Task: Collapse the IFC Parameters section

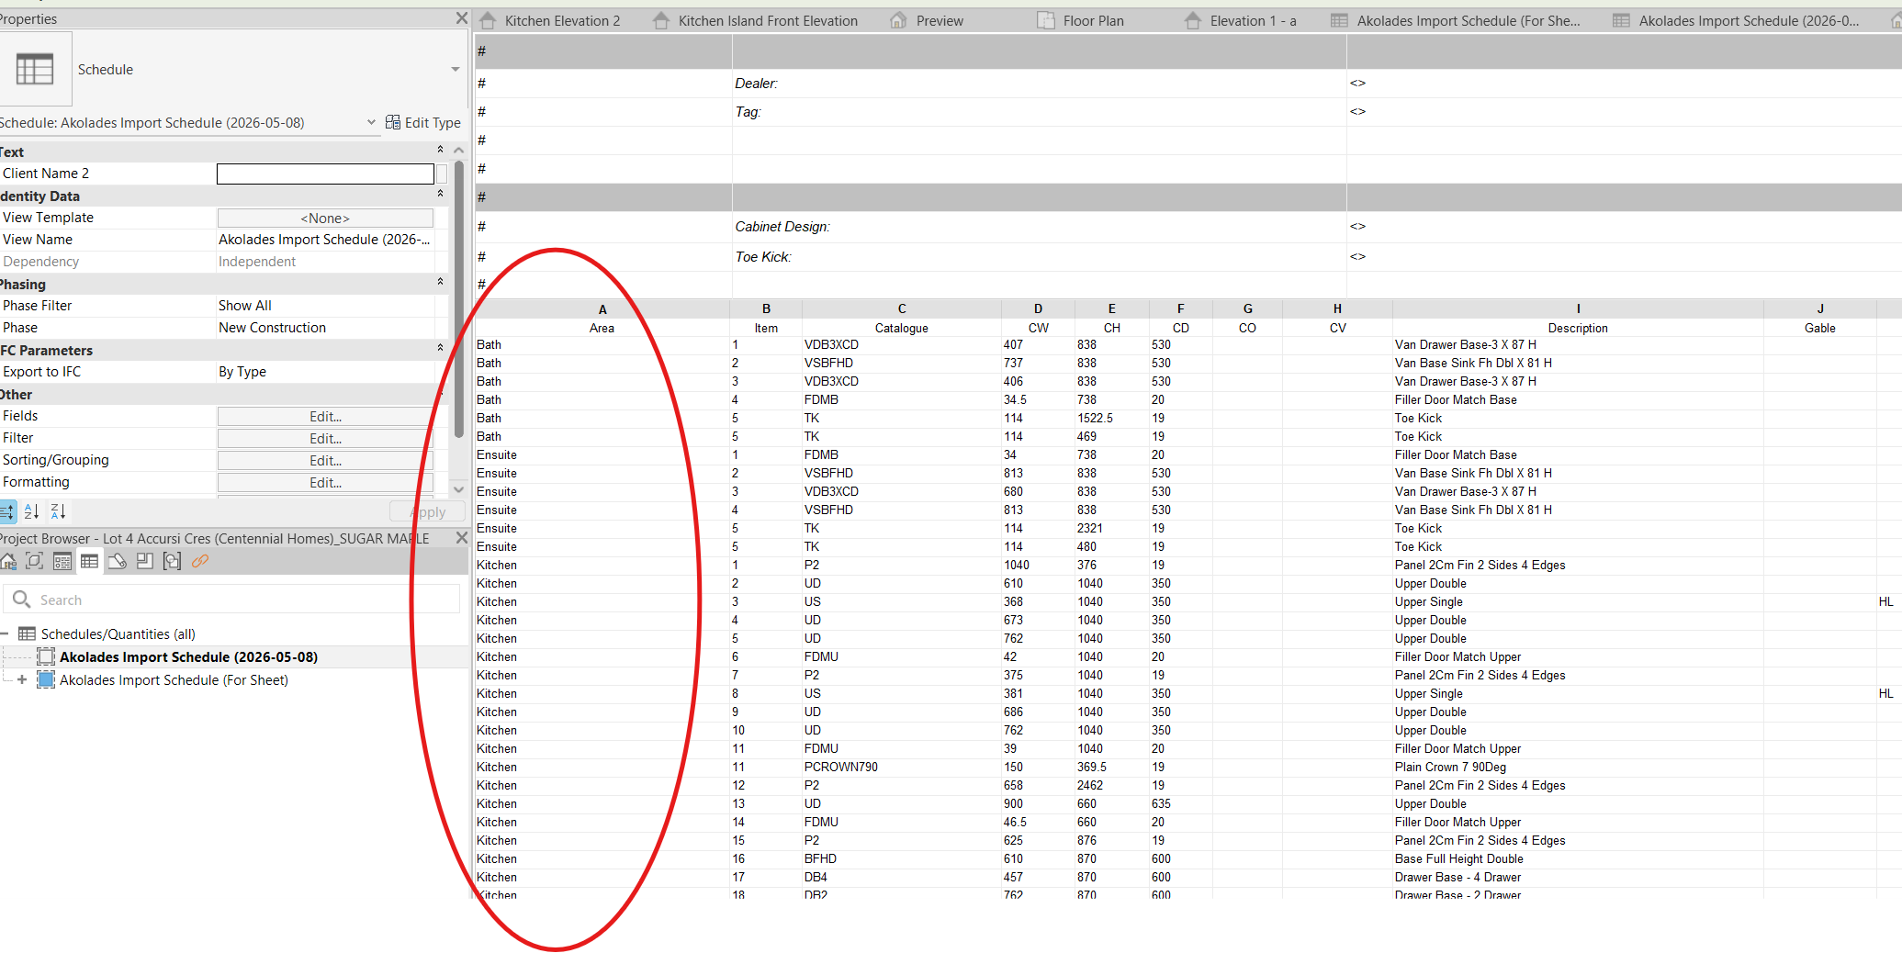Action: [x=440, y=348]
